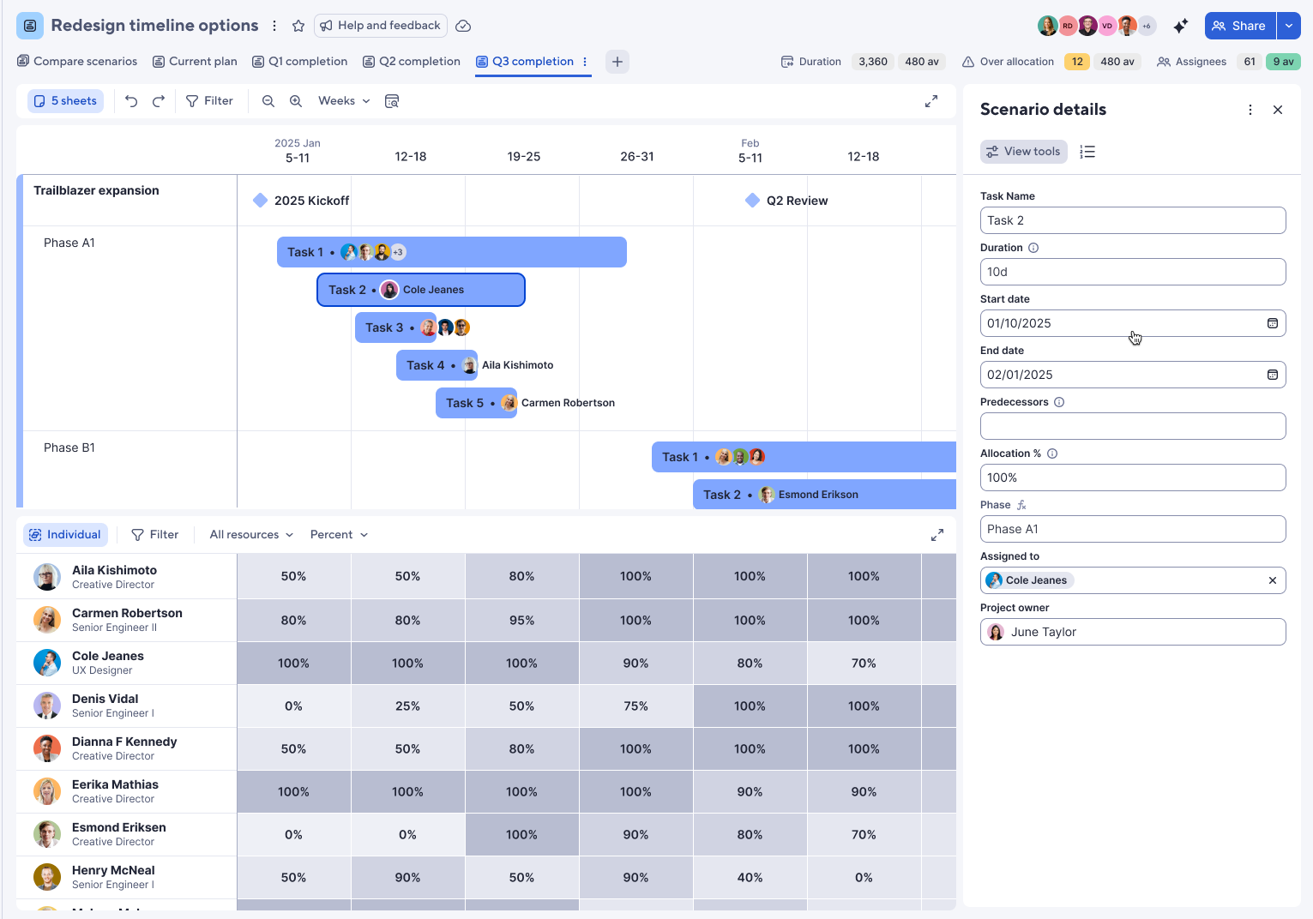
Task: Click the cloud sync status icon
Action: point(463,26)
